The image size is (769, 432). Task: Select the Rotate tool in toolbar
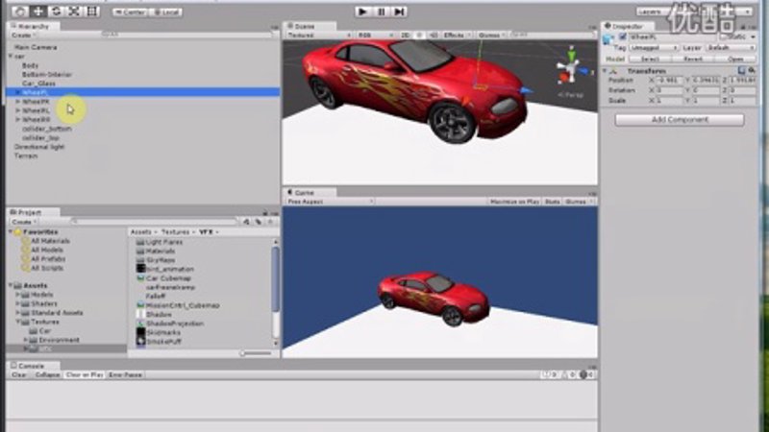click(x=57, y=12)
